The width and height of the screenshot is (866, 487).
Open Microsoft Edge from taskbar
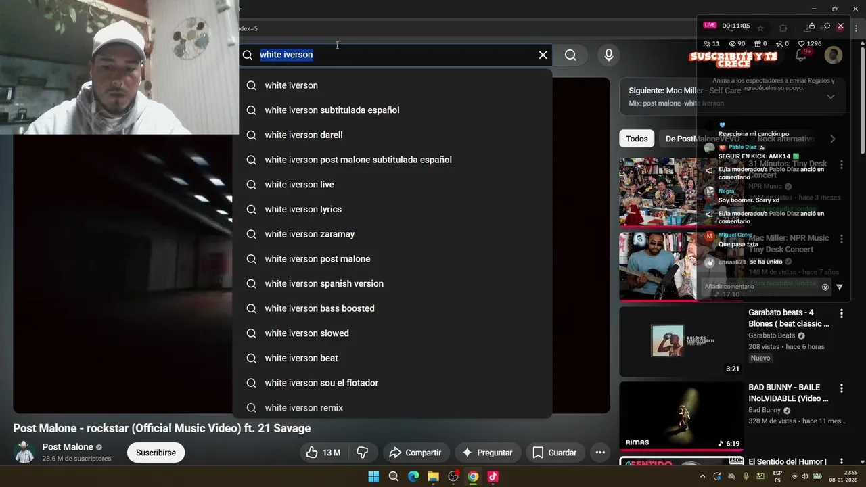(x=413, y=476)
